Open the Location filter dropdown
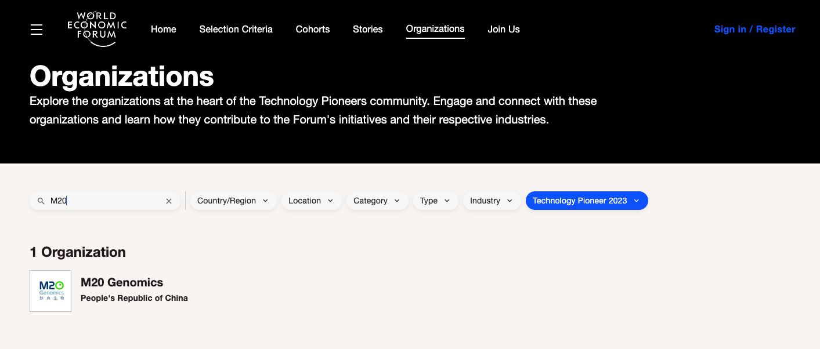820x349 pixels. (310, 201)
